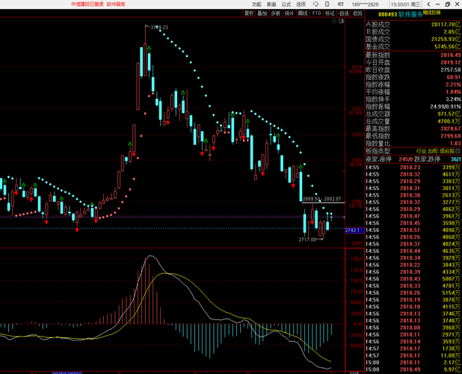Viewport: 462px width, 374px height.
Task: Open F10 company information
Action: pyautogui.click(x=316, y=13)
